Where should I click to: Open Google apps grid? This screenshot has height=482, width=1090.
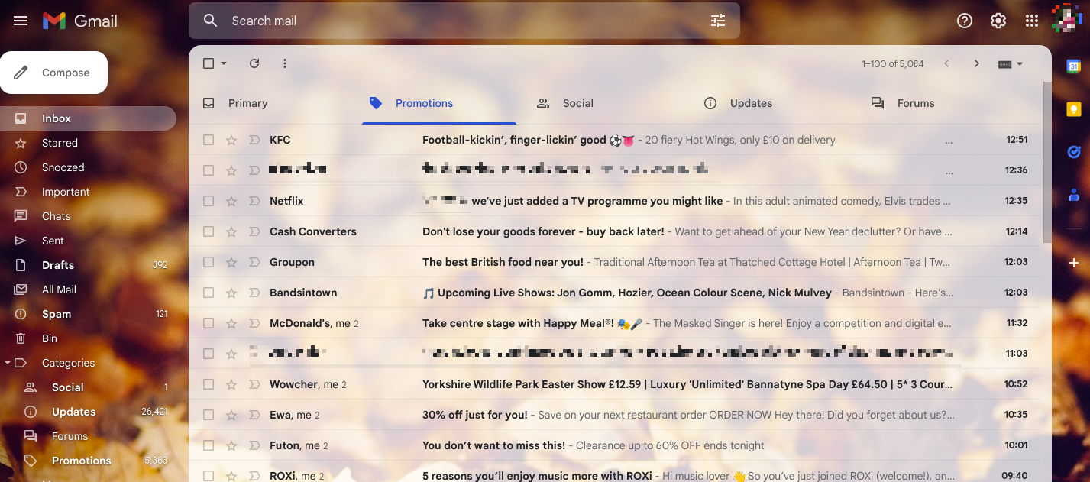coord(1032,21)
